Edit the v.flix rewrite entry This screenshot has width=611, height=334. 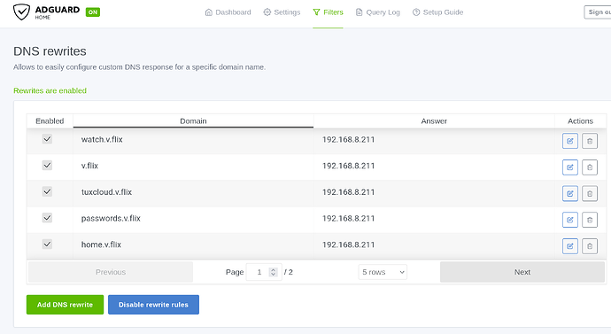[x=569, y=167]
